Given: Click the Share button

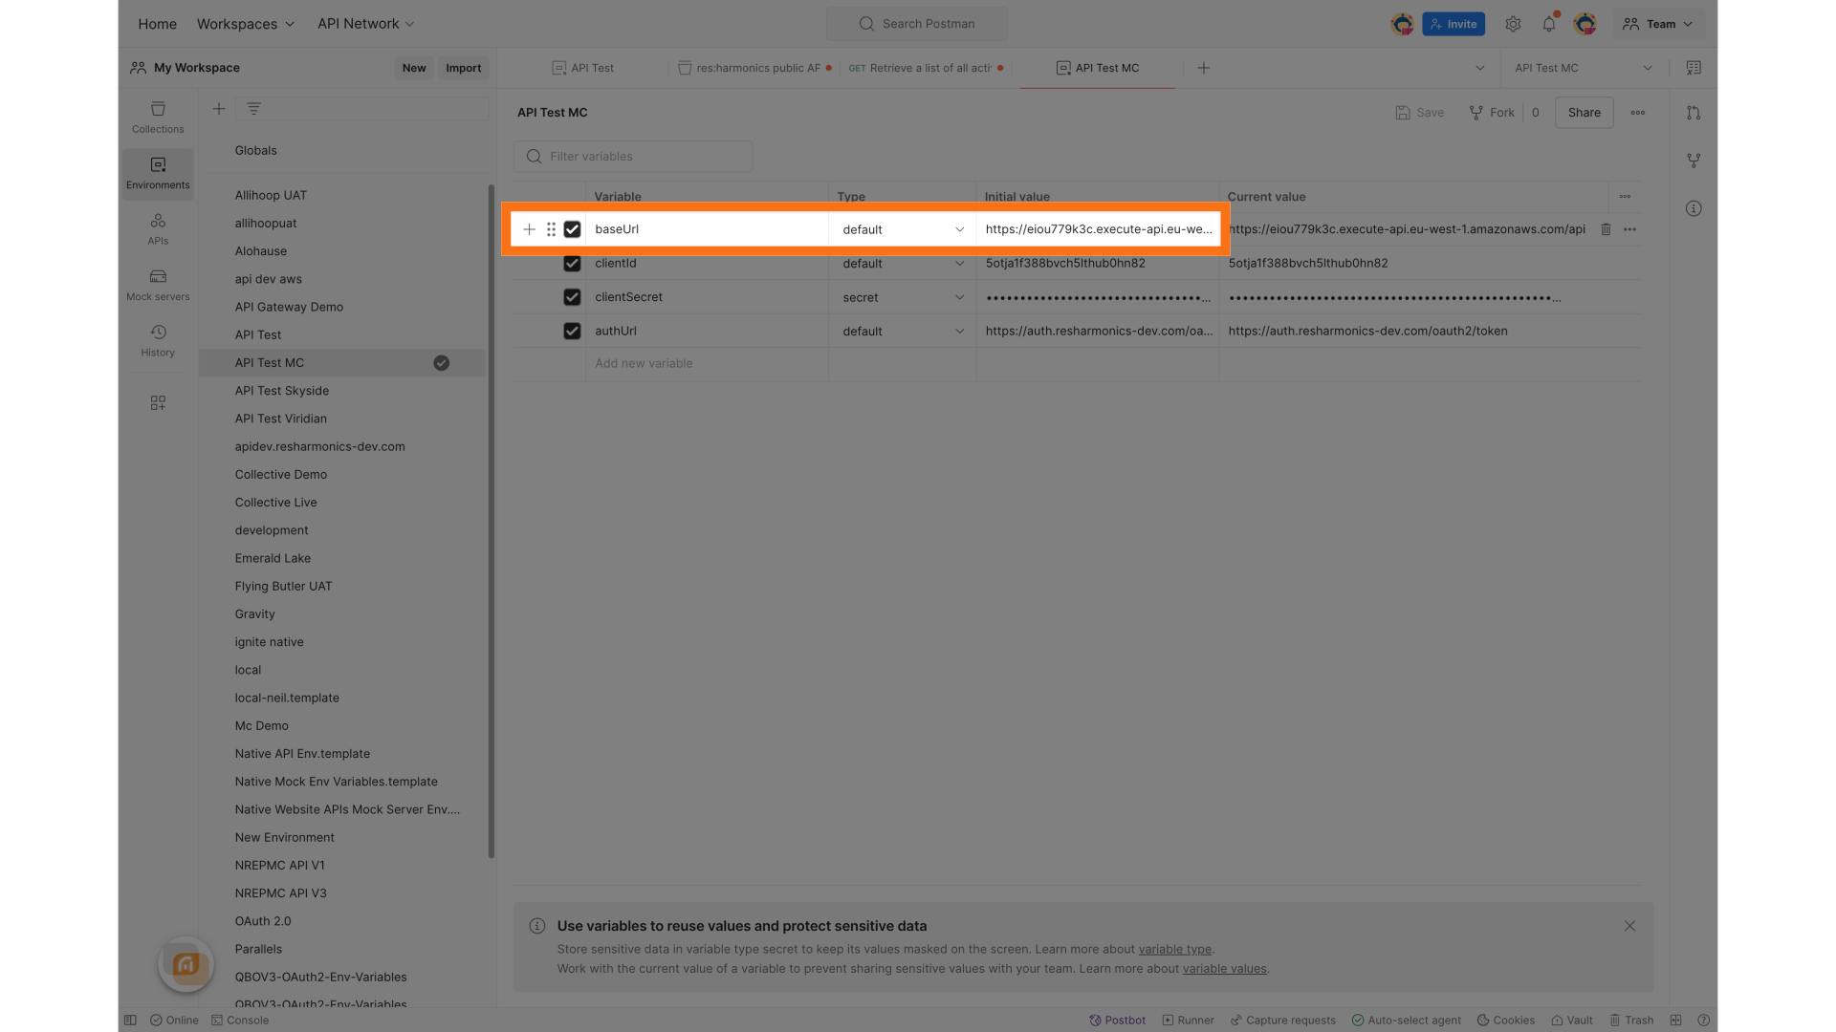Looking at the screenshot, I should pos(1584,113).
